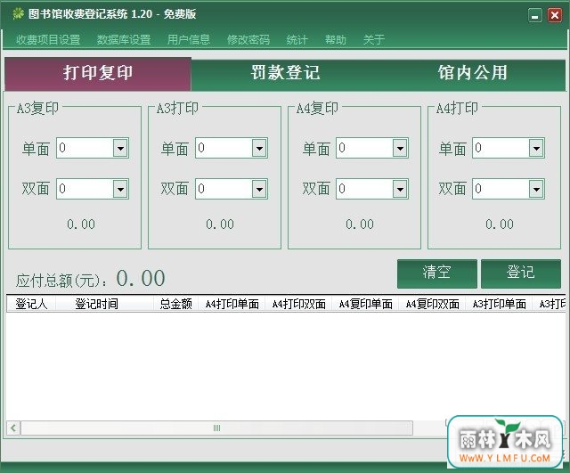The image size is (570, 473).
Task: Expand the A3复印 双面 dropdown arrow
Action: tap(121, 189)
